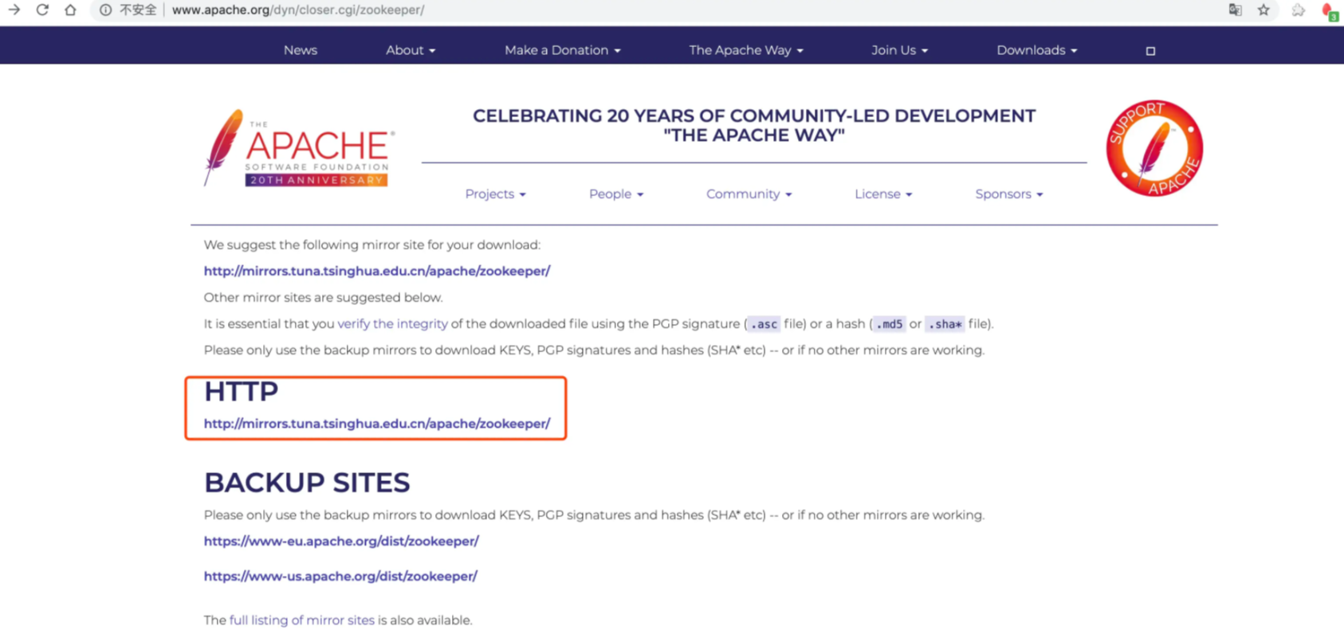Expand the Downloads dropdown
Viewport: 1344px width, 630px height.
[x=1036, y=50]
